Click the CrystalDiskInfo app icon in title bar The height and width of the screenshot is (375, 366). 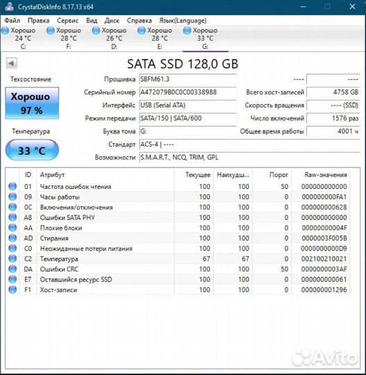(9, 7)
